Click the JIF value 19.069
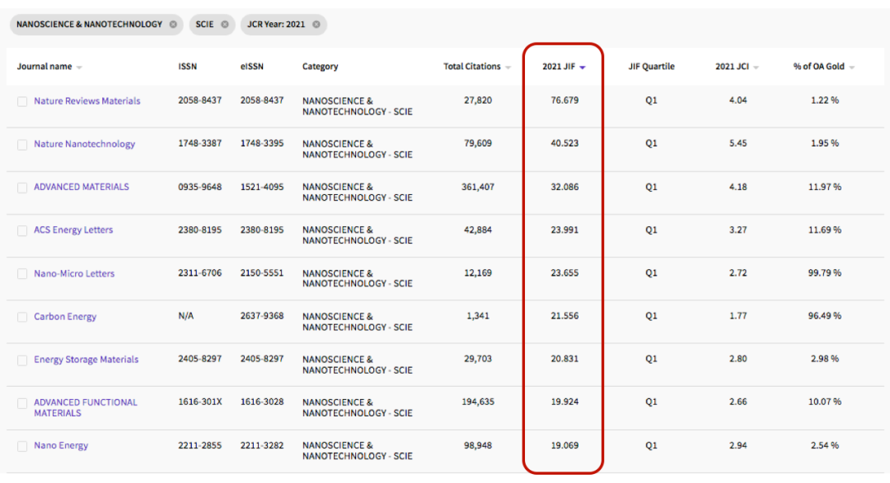The image size is (890, 483). click(564, 446)
